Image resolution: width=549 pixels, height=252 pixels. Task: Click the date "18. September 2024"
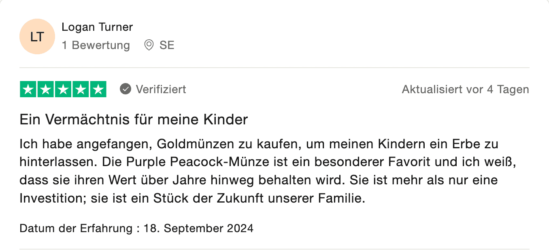[198, 228]
